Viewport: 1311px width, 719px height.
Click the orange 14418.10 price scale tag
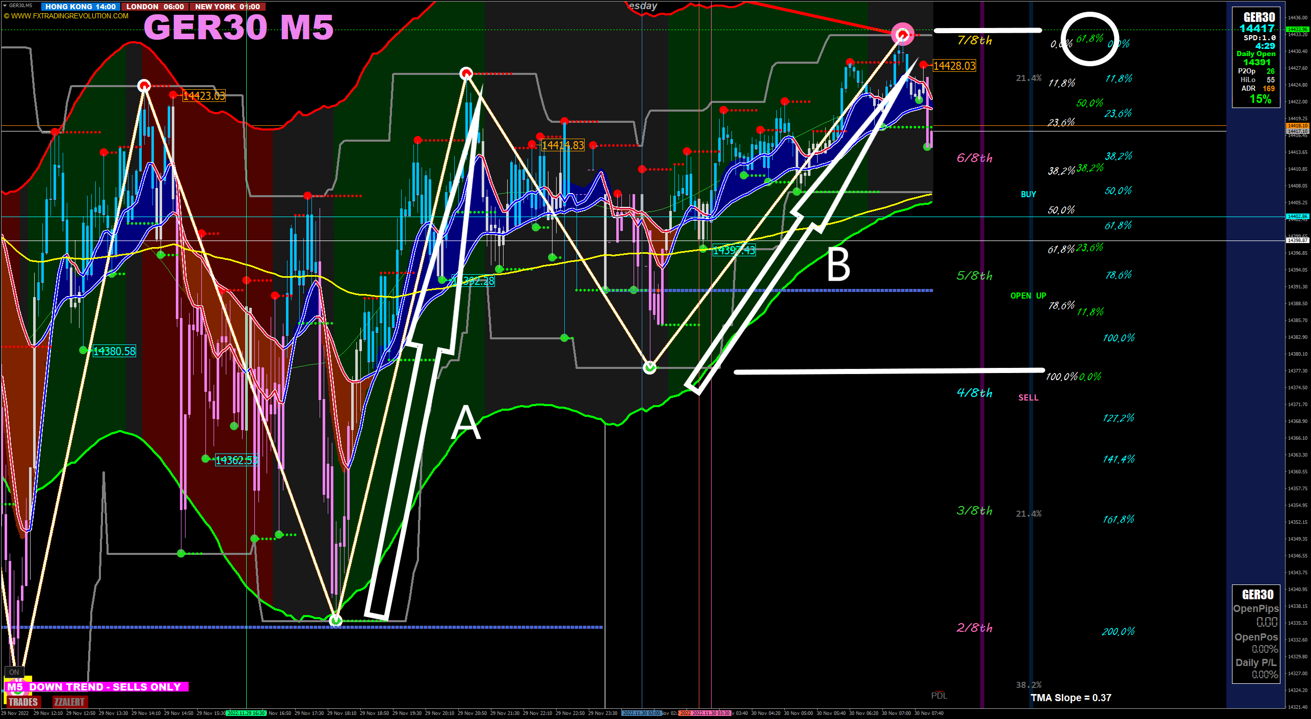[x=1297, y=125]
